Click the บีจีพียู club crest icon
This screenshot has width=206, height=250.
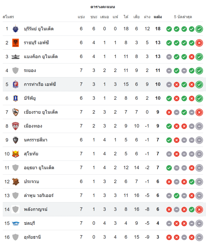[x=16, y=98]
